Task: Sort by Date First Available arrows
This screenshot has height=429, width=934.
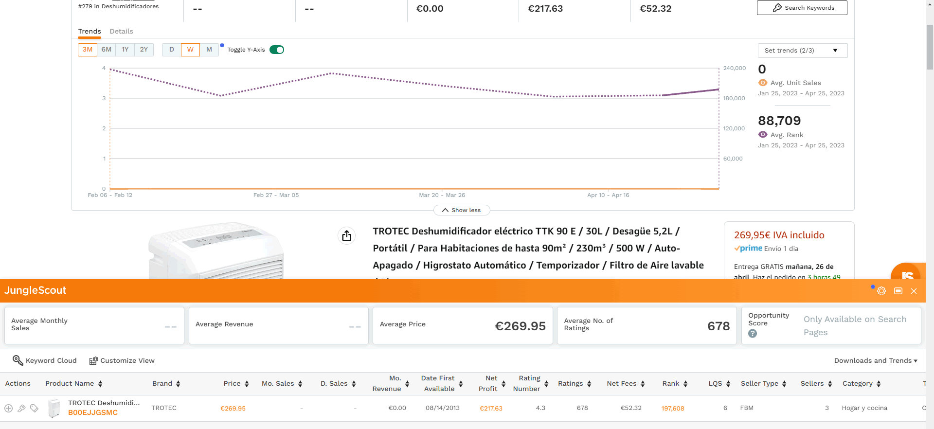Action: 461,384
